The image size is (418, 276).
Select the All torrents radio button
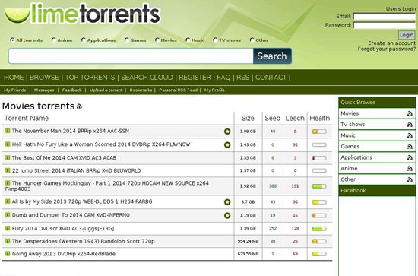click(x=12, y=40)
